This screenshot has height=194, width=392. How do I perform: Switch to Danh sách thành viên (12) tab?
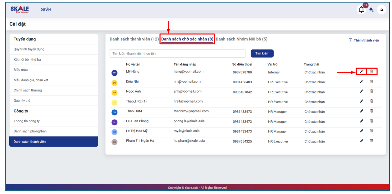[x=134, y=39]
